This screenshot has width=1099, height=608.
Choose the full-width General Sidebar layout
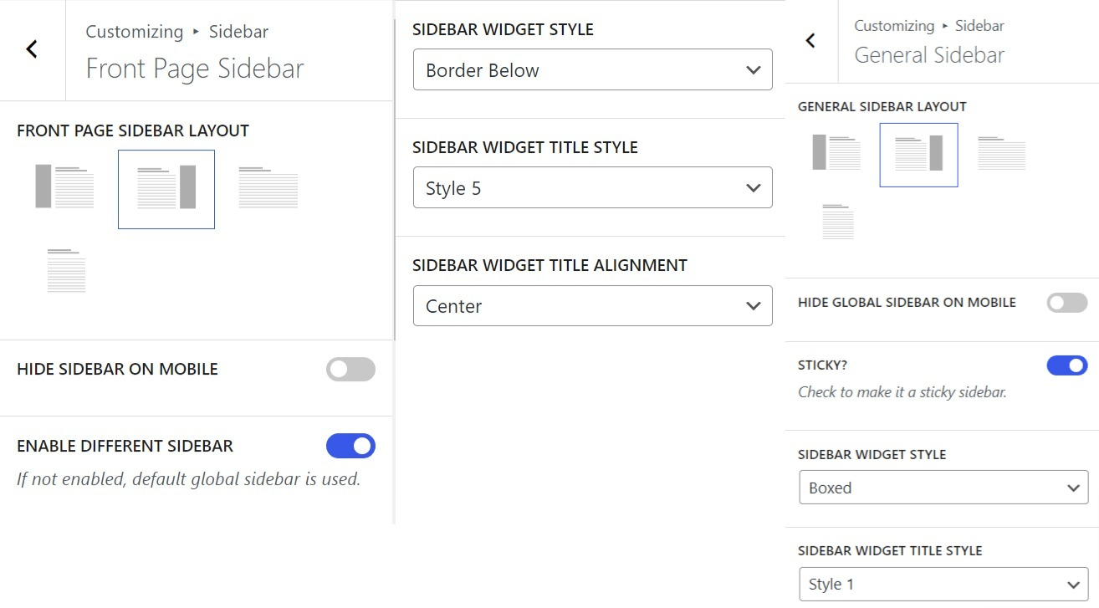1001,154
